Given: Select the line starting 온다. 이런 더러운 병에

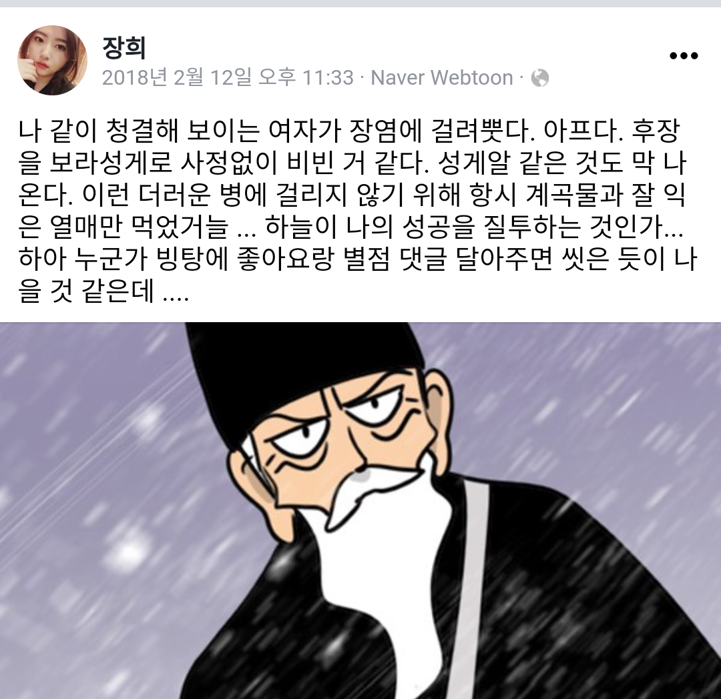Looking at the screenshot, I should pos(352,195).
